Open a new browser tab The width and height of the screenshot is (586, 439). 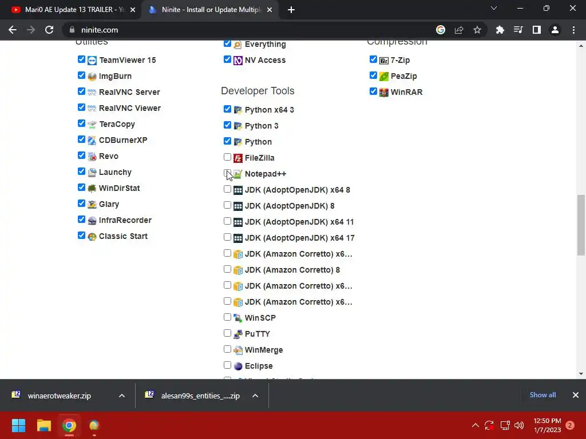coord(291,10)
